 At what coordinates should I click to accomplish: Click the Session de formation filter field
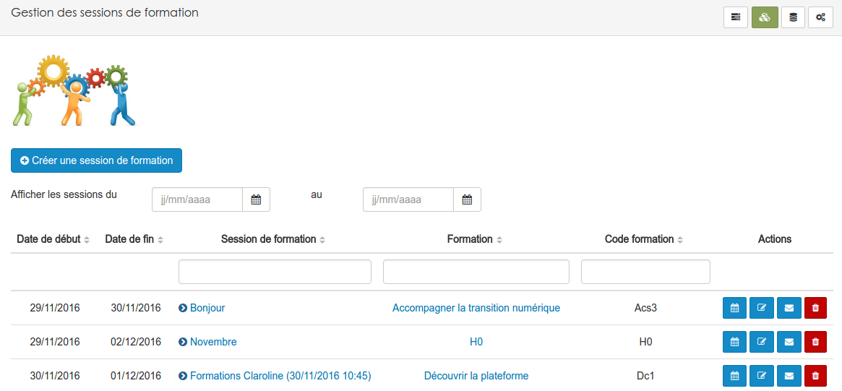[x=275, y=272]
